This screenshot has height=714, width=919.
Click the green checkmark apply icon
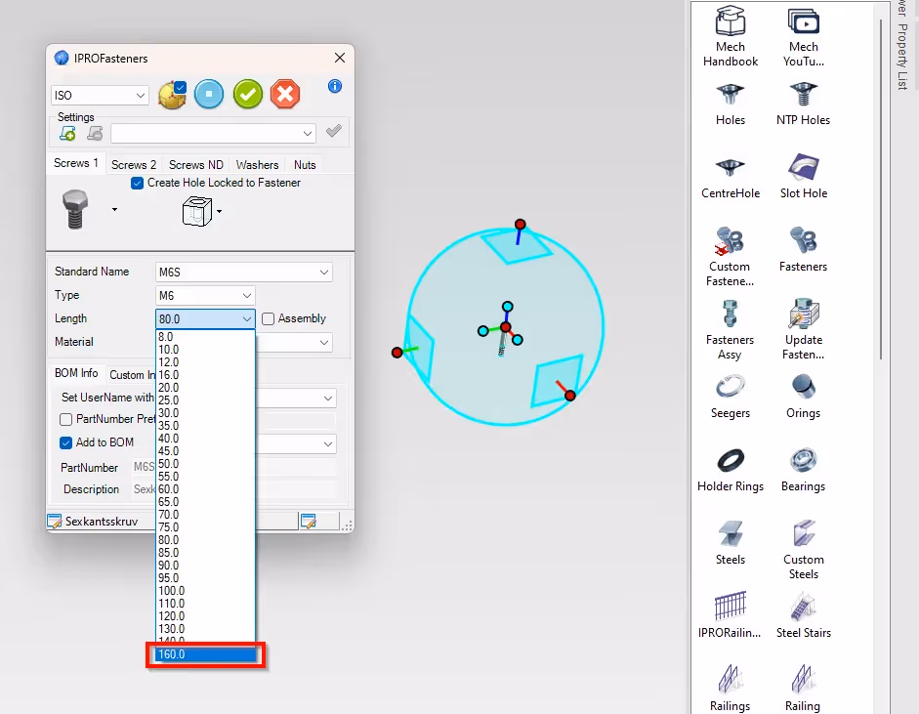click(248, 94)
